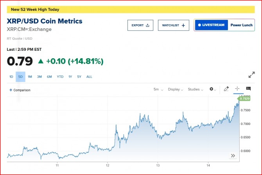Select the 1M range tab
The image size is (262, 175).
[x=30, y=77]
